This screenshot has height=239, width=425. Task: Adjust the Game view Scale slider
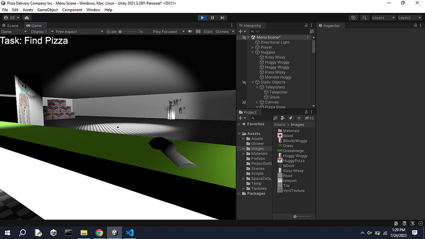[x=128, y=32]
